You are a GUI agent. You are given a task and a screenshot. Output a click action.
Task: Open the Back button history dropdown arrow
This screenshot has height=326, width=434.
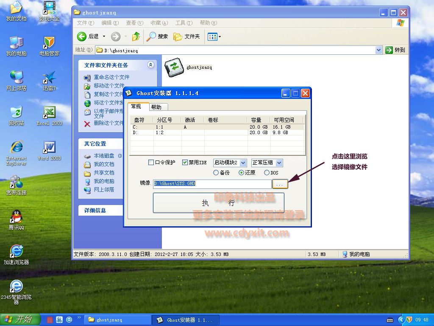(104, 37)
